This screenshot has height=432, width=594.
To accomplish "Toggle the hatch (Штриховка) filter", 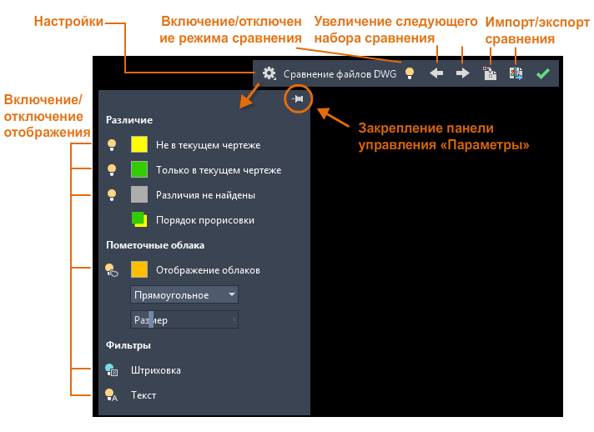I will coord(112,370).
